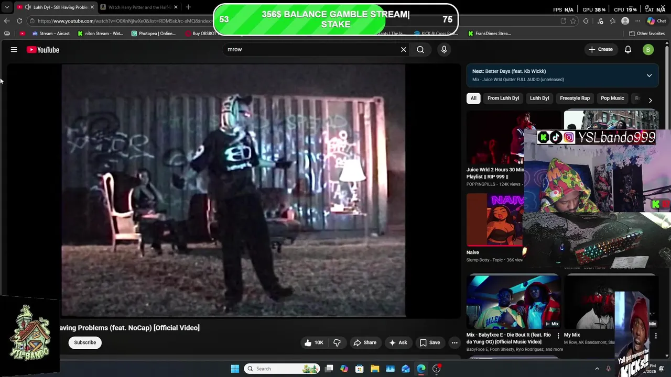Run search with the magnifier button
This screenshot has height=377, width=671.
[x=420, y=49]
